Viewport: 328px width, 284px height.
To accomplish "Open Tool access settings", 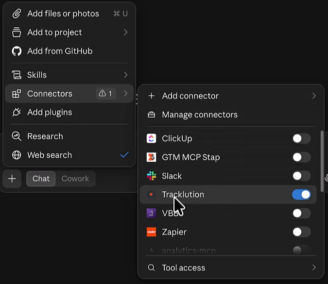I will (x=231, y=267).
